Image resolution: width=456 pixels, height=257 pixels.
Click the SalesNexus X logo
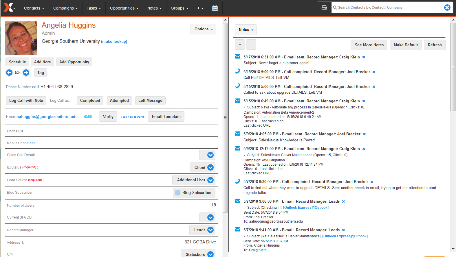point(8,8)
